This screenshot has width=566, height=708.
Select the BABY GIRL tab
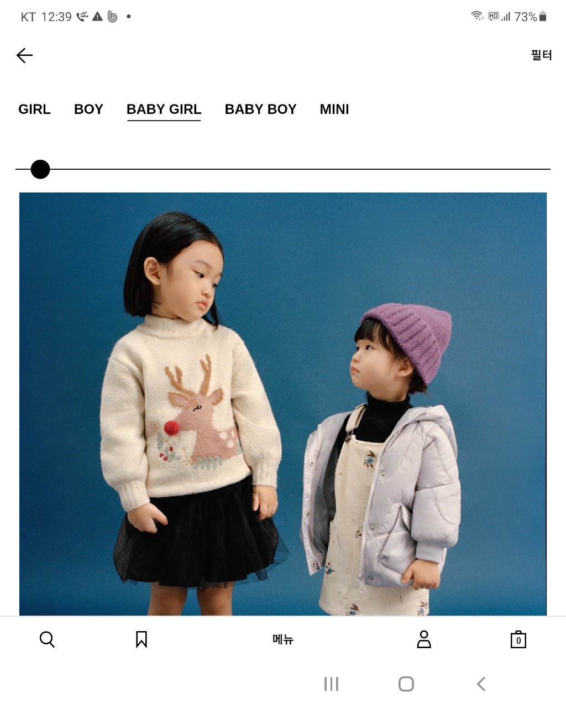click(x=164, y=110)
